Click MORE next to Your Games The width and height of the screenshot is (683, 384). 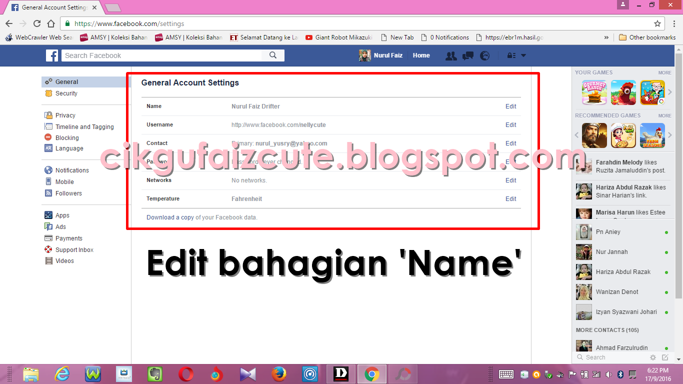[x=664, y=73]
